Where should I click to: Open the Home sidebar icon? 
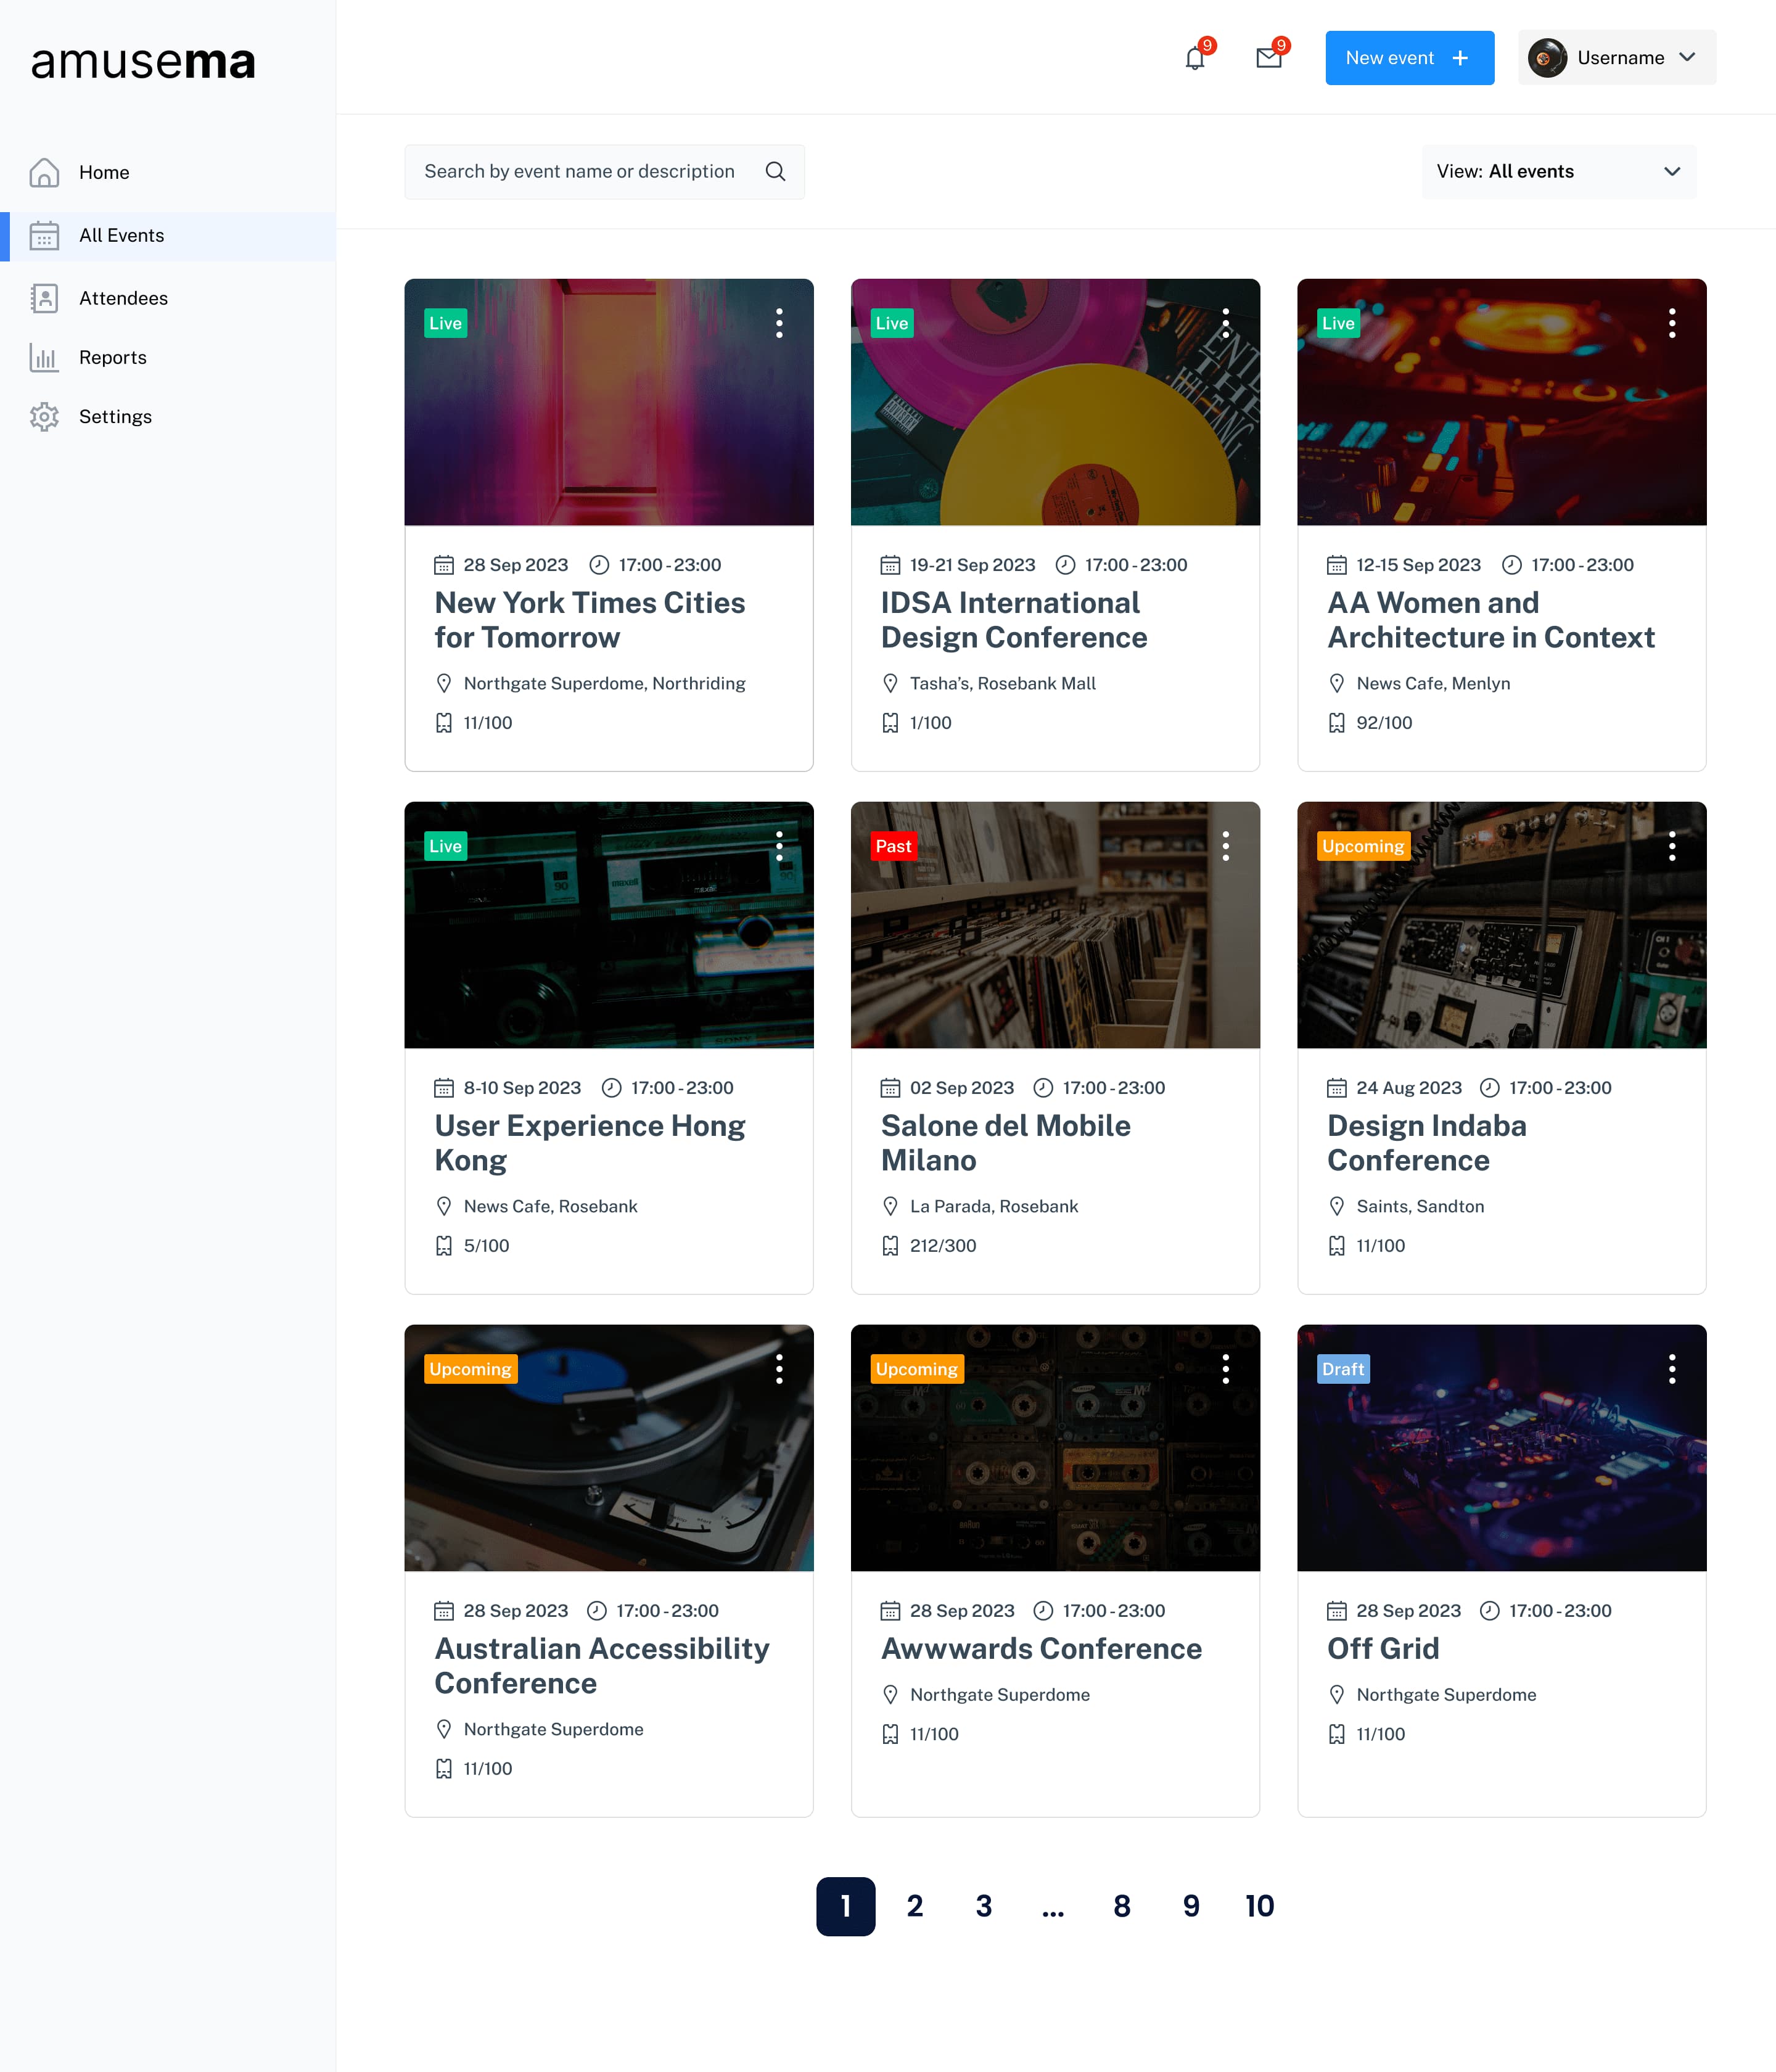[x=45, y=172]
